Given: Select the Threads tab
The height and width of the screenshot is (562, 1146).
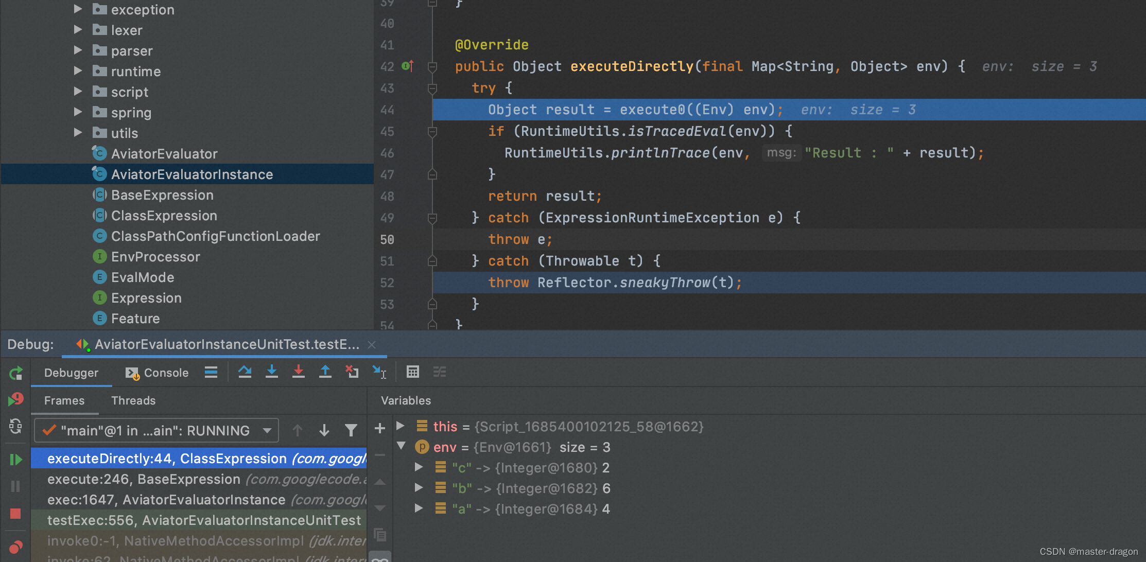Looking at the screenshot, I should 133,400.
